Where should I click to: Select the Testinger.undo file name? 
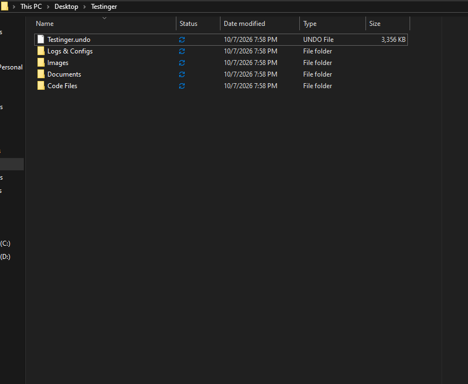click(69, 40)
